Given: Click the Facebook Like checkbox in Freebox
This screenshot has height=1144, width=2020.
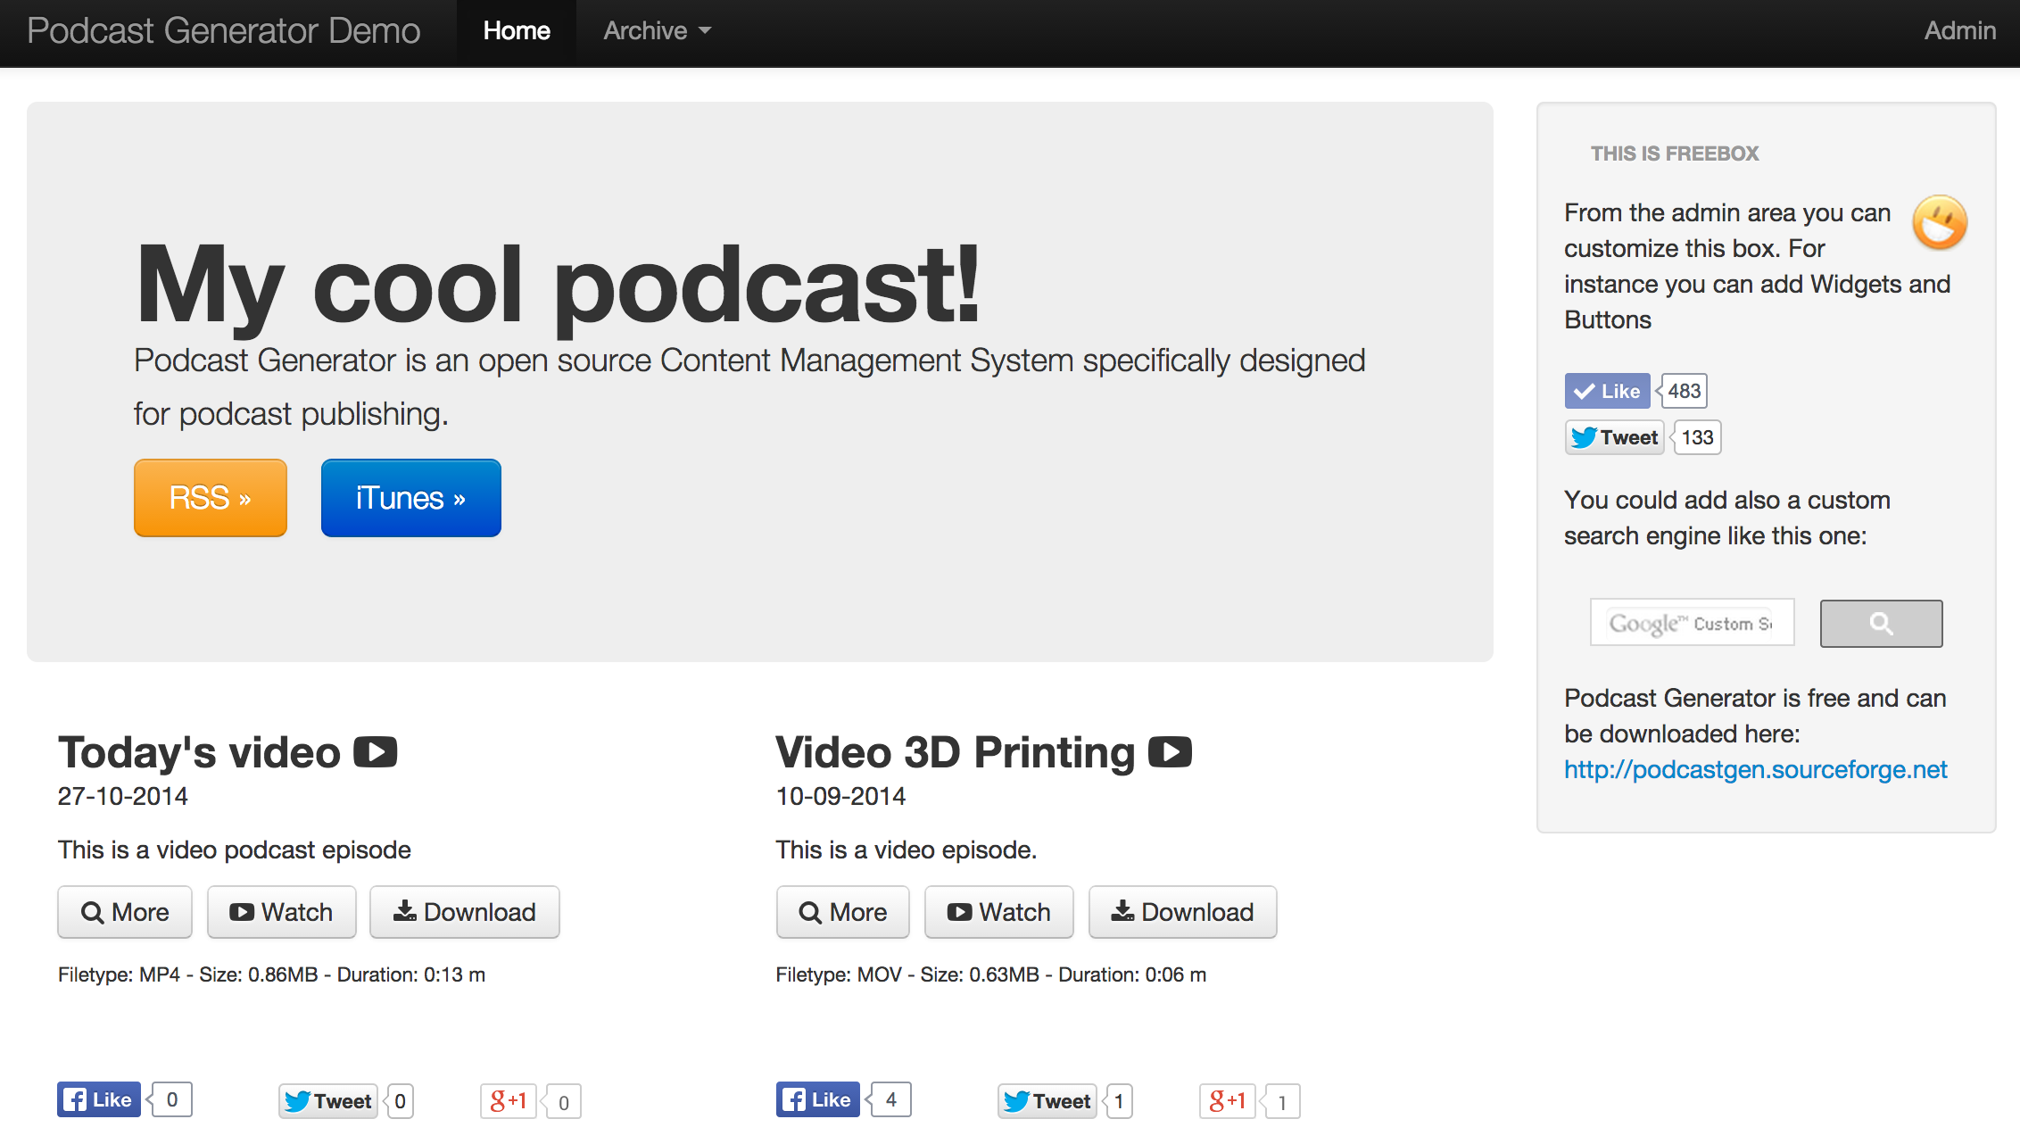Looking at the screenshot, I should (x=1604, y=392).
